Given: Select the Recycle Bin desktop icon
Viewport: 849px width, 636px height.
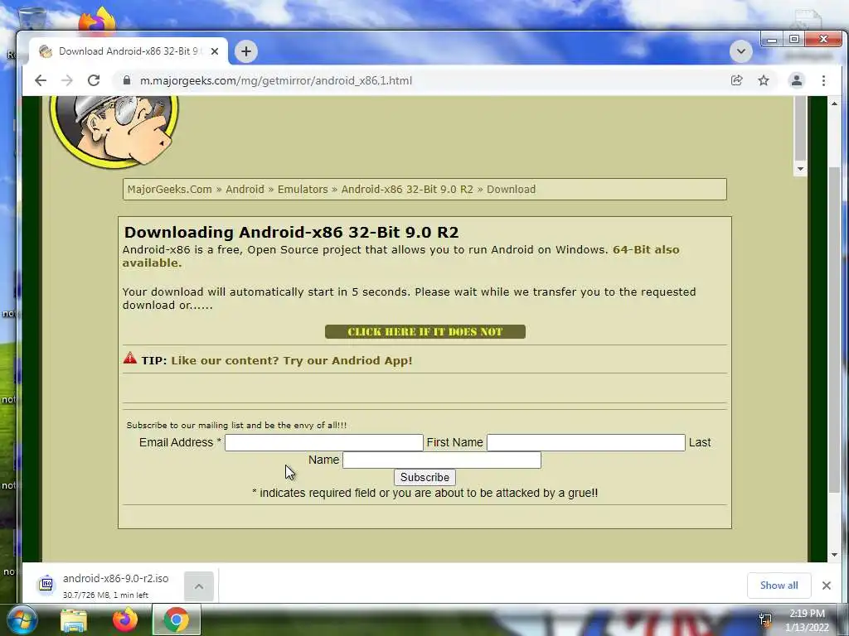Looking at the screenshot, I should pyautogui.click(x=32, y=18).
